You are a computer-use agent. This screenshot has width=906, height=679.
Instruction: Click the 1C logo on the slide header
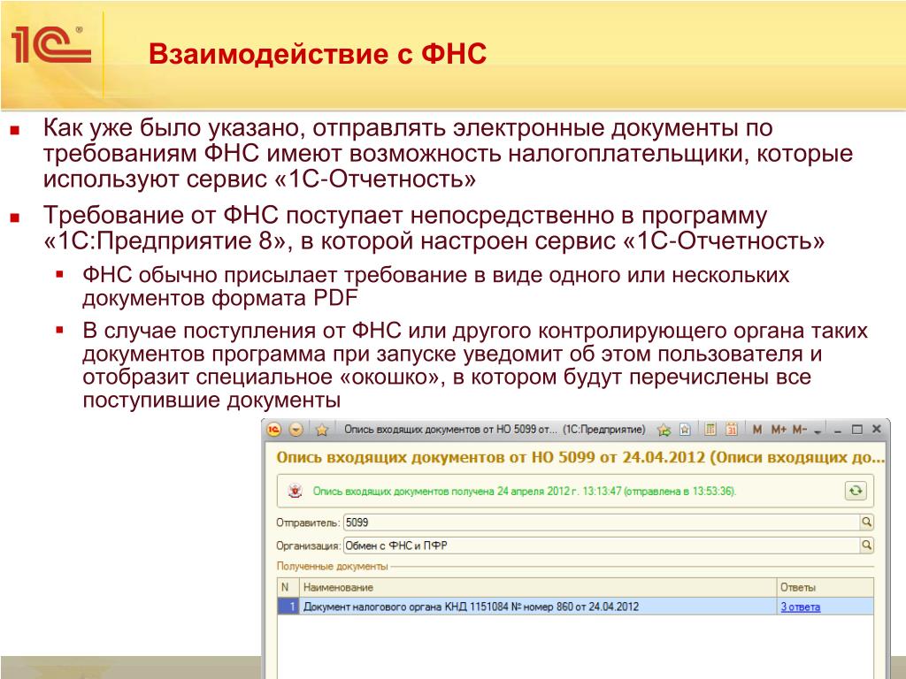pos(50,44)
